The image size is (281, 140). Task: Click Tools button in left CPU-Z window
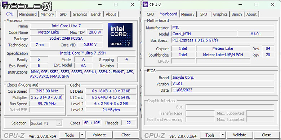[70, 135]
